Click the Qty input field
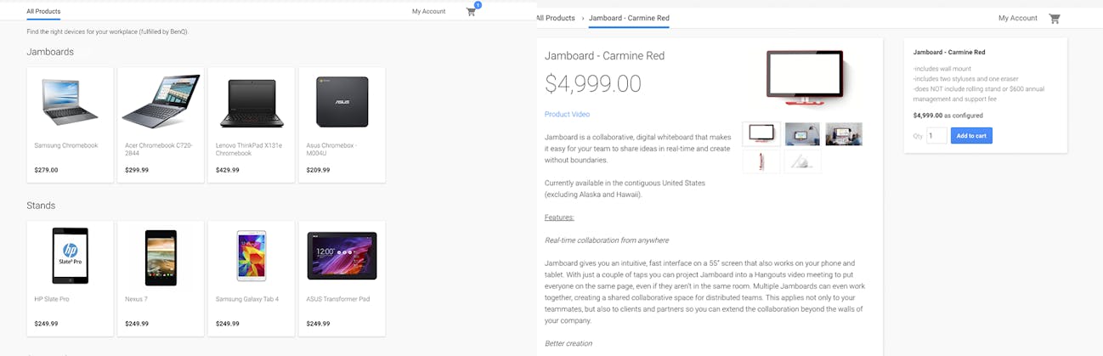Viewport: 1103px width, 356px height. pos(936,135)
